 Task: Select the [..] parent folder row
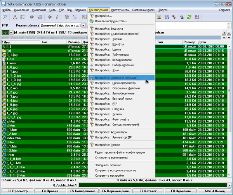point(45,47)
